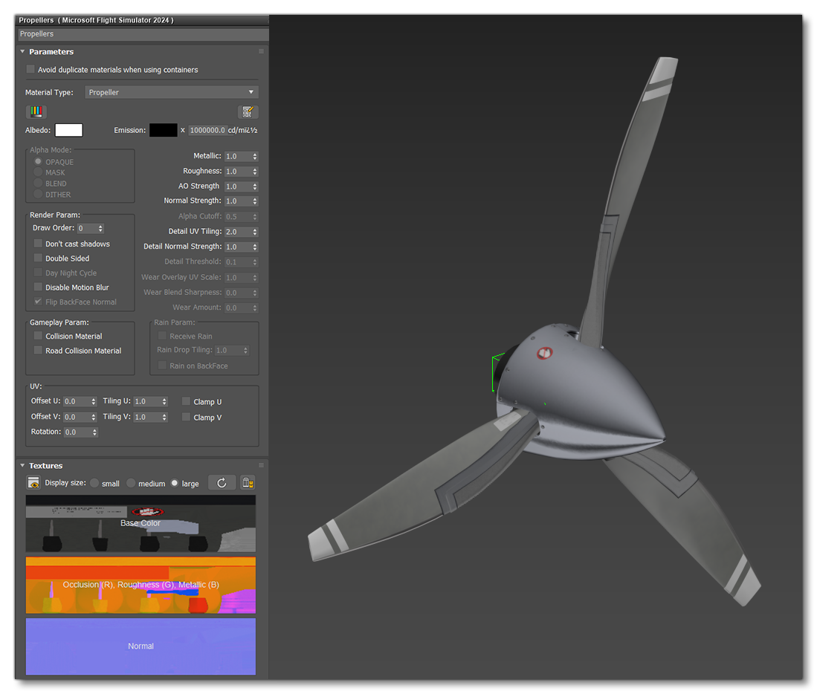Select the medium display size option
Screen dimensions: 817x694
click(130, 483)
